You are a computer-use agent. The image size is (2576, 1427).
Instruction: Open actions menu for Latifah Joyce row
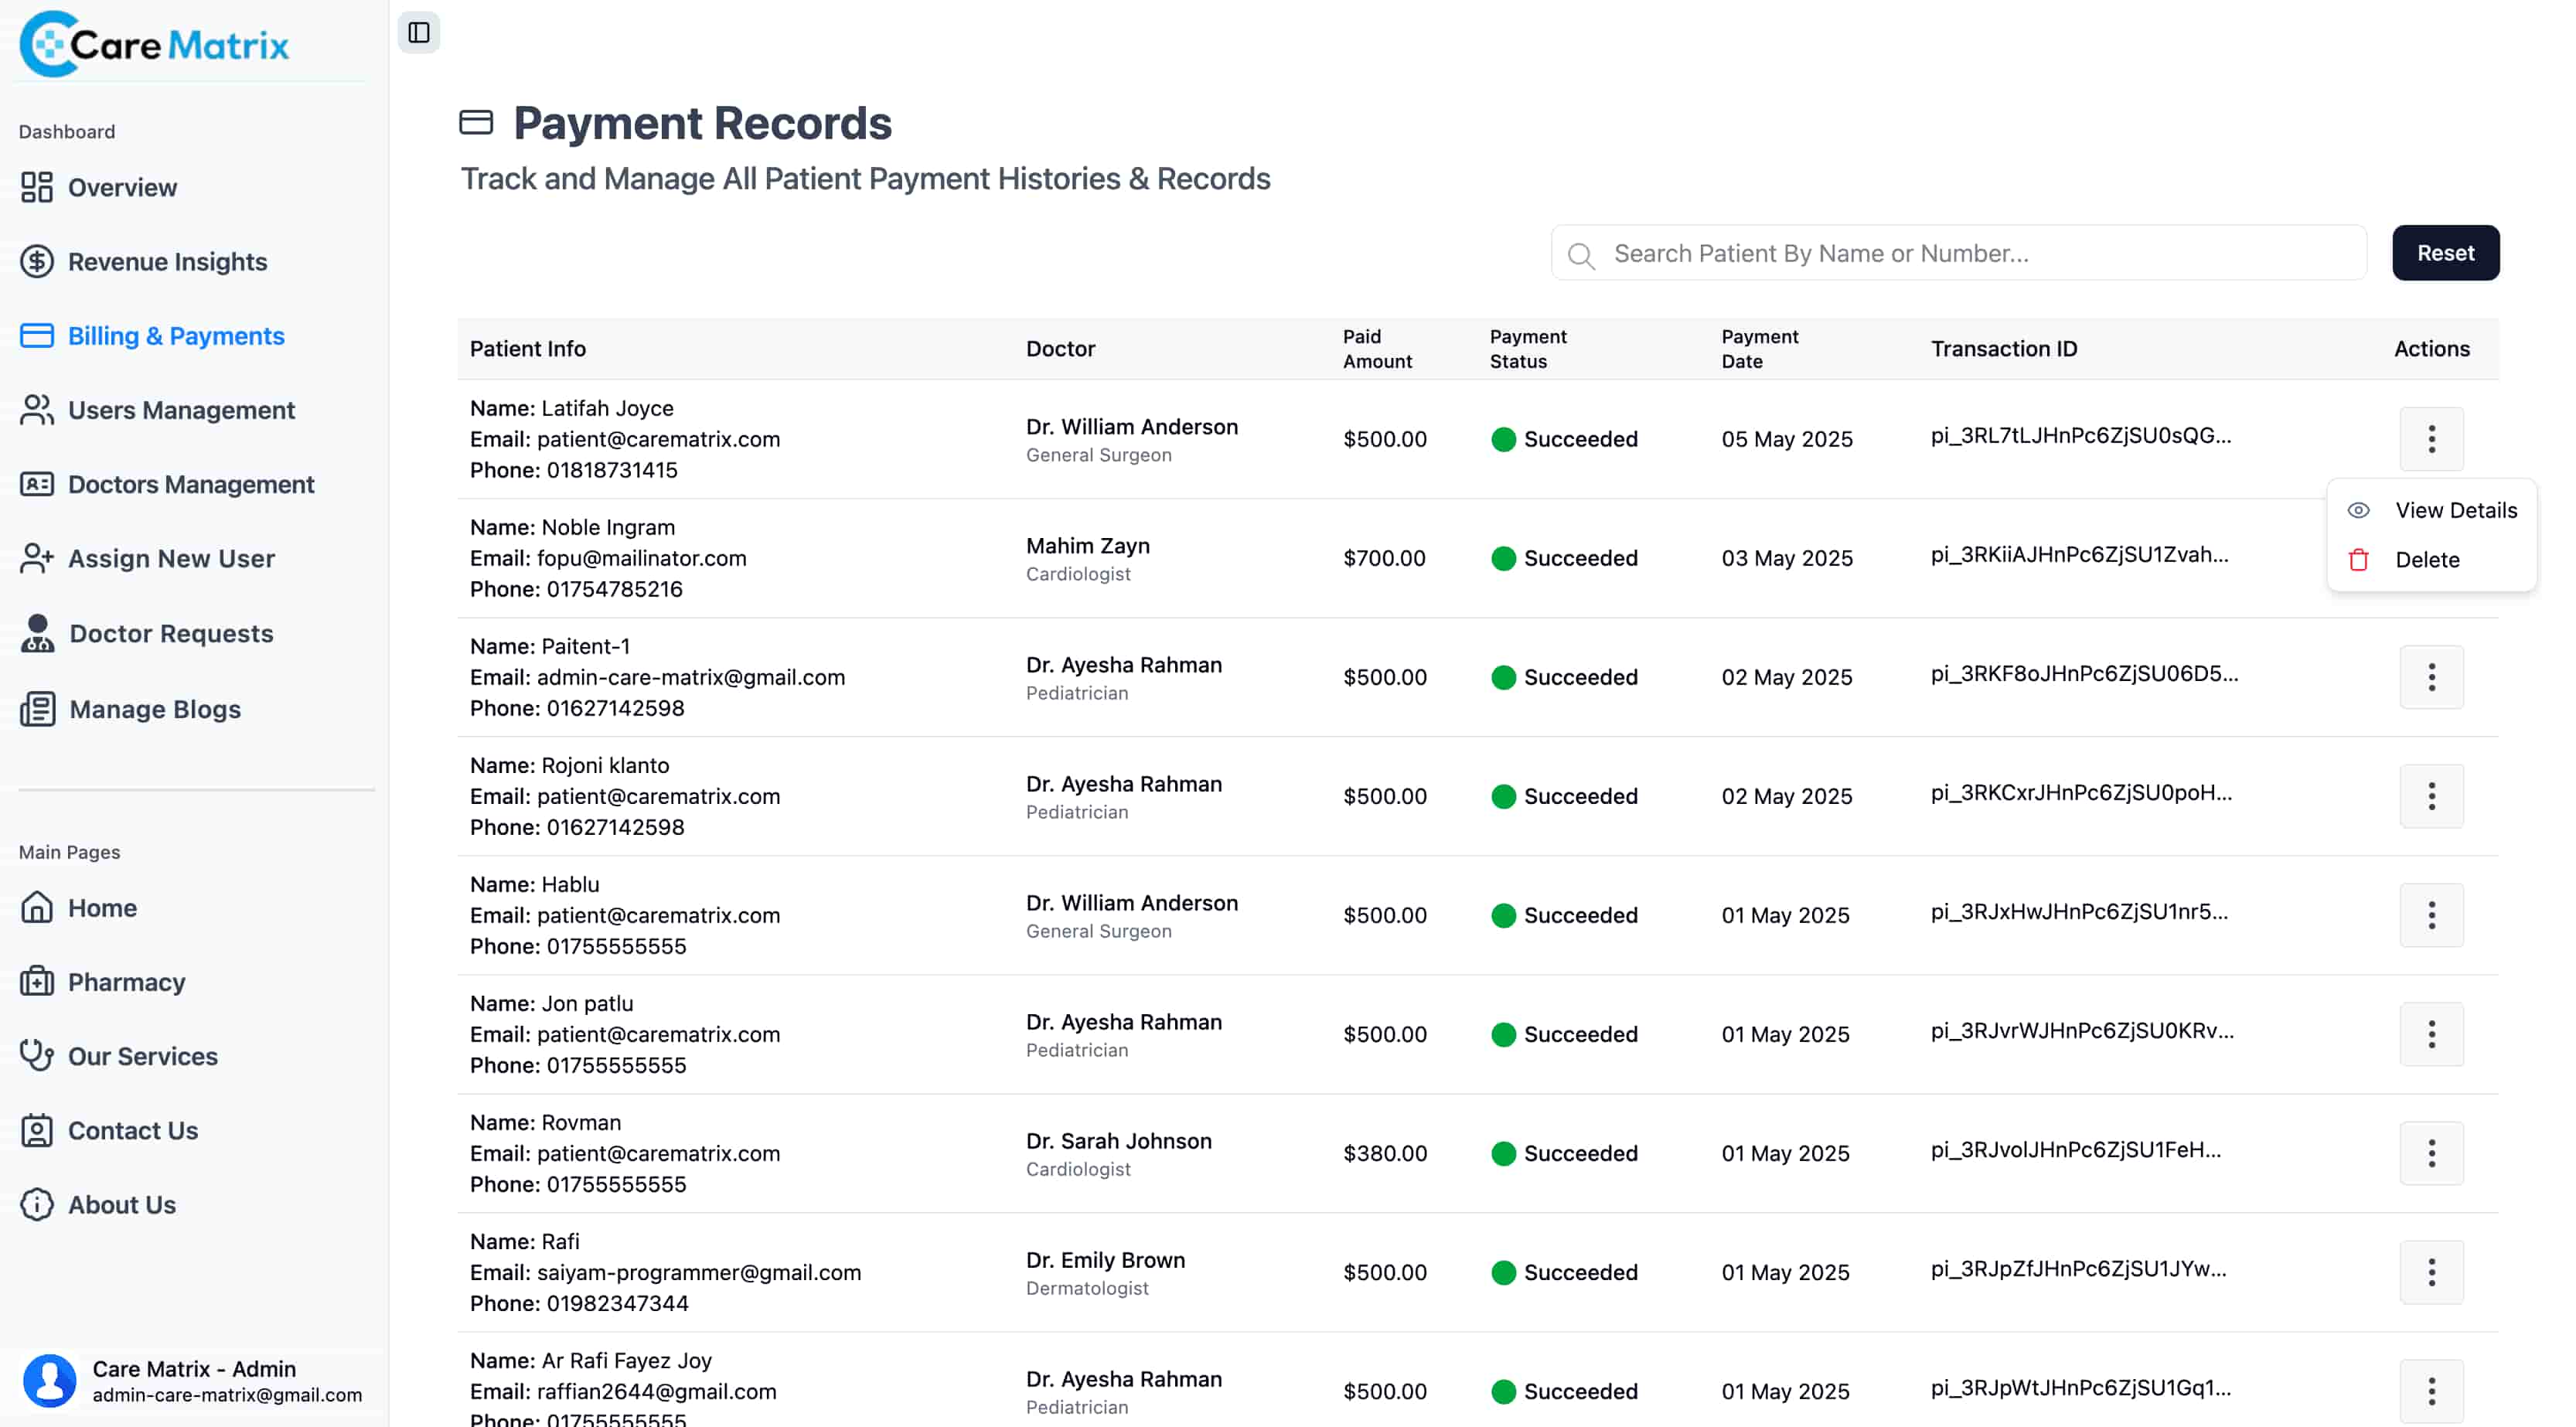[x=2431, y=439]
